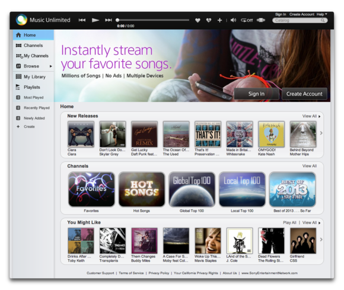Viewport: 344px width, 290px height.
Task: Click the Music Unlimited logo orb
Action: click(x=21, y=20)
